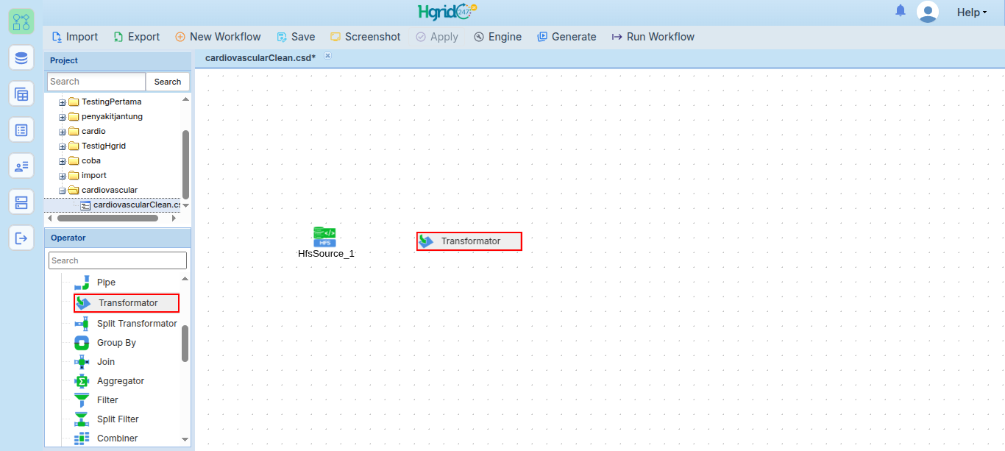Open the workflow designer sidebar icon
The width and height of the screenshot is (1005, 451).
[21, 21]
